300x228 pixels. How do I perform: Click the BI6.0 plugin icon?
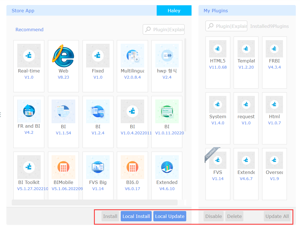132,167
